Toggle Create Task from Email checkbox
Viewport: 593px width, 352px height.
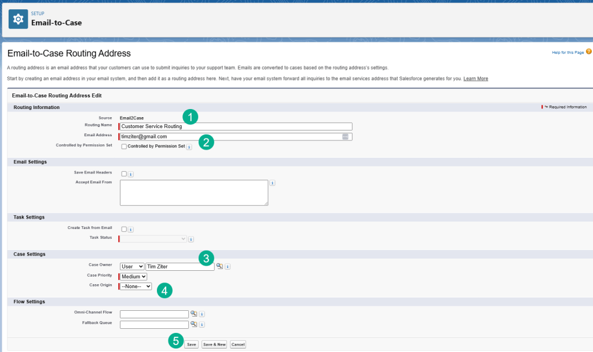tap(124, 229)
